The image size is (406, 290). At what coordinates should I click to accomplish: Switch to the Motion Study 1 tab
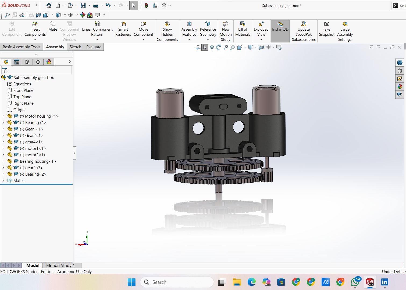tap(60, 265)
